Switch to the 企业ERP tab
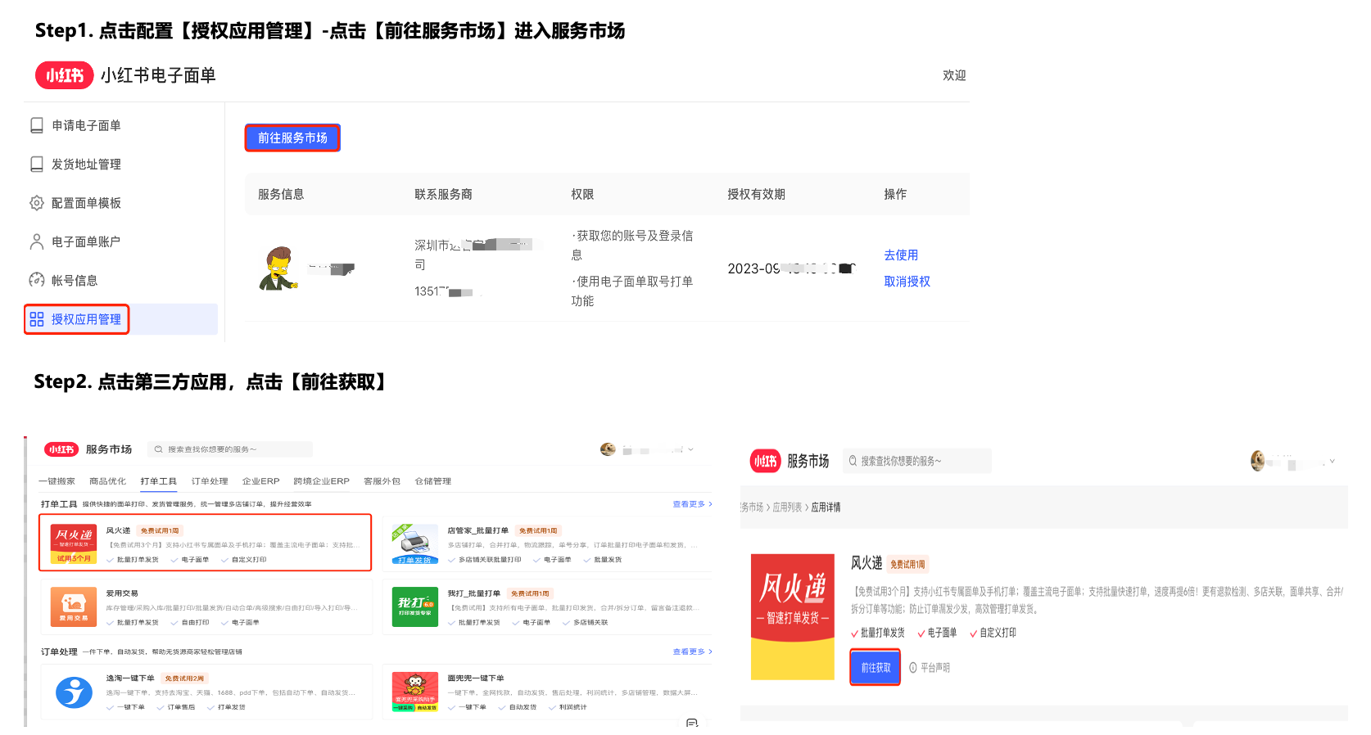Screen dimensions: 1371x735 tap(260, 481)
